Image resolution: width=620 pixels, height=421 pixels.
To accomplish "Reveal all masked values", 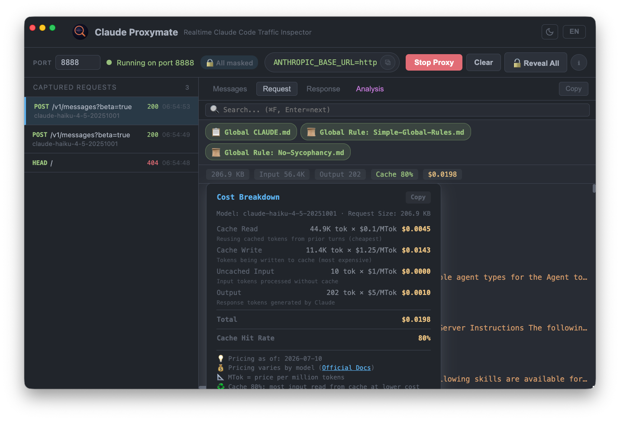I will click(x=536, y=63).
